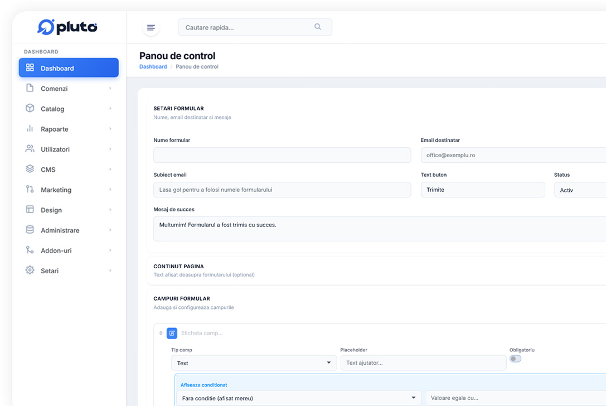Click the Valoare egala cu field
Screen dimensions: 606x406
pyautogui.click(x=516, y=398)
